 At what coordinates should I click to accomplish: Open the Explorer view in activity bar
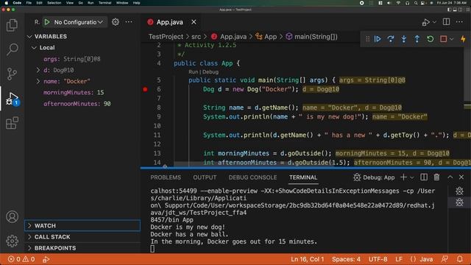(12, 25)
